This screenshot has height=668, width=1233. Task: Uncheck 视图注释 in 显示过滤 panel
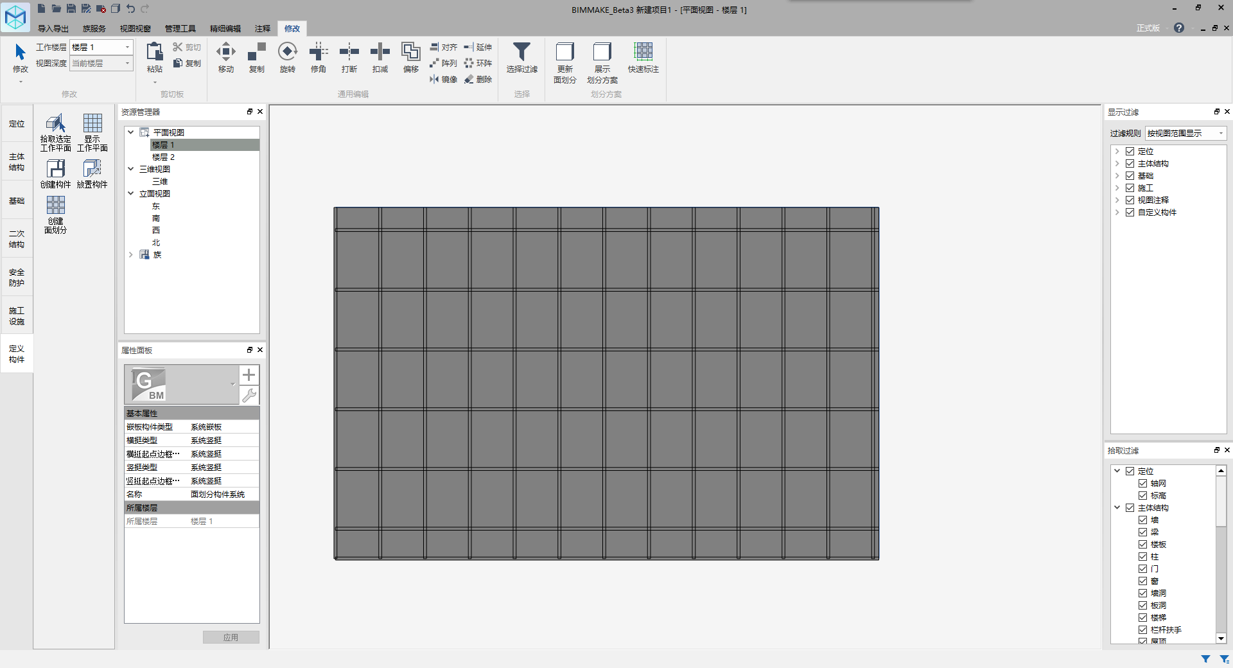[1130, 200]
